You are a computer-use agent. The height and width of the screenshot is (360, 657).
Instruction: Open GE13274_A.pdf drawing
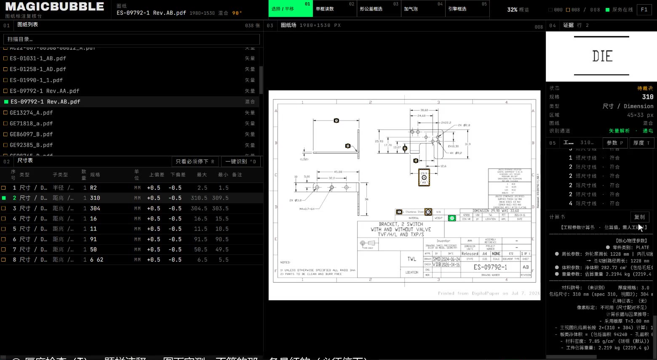point(130,113)
